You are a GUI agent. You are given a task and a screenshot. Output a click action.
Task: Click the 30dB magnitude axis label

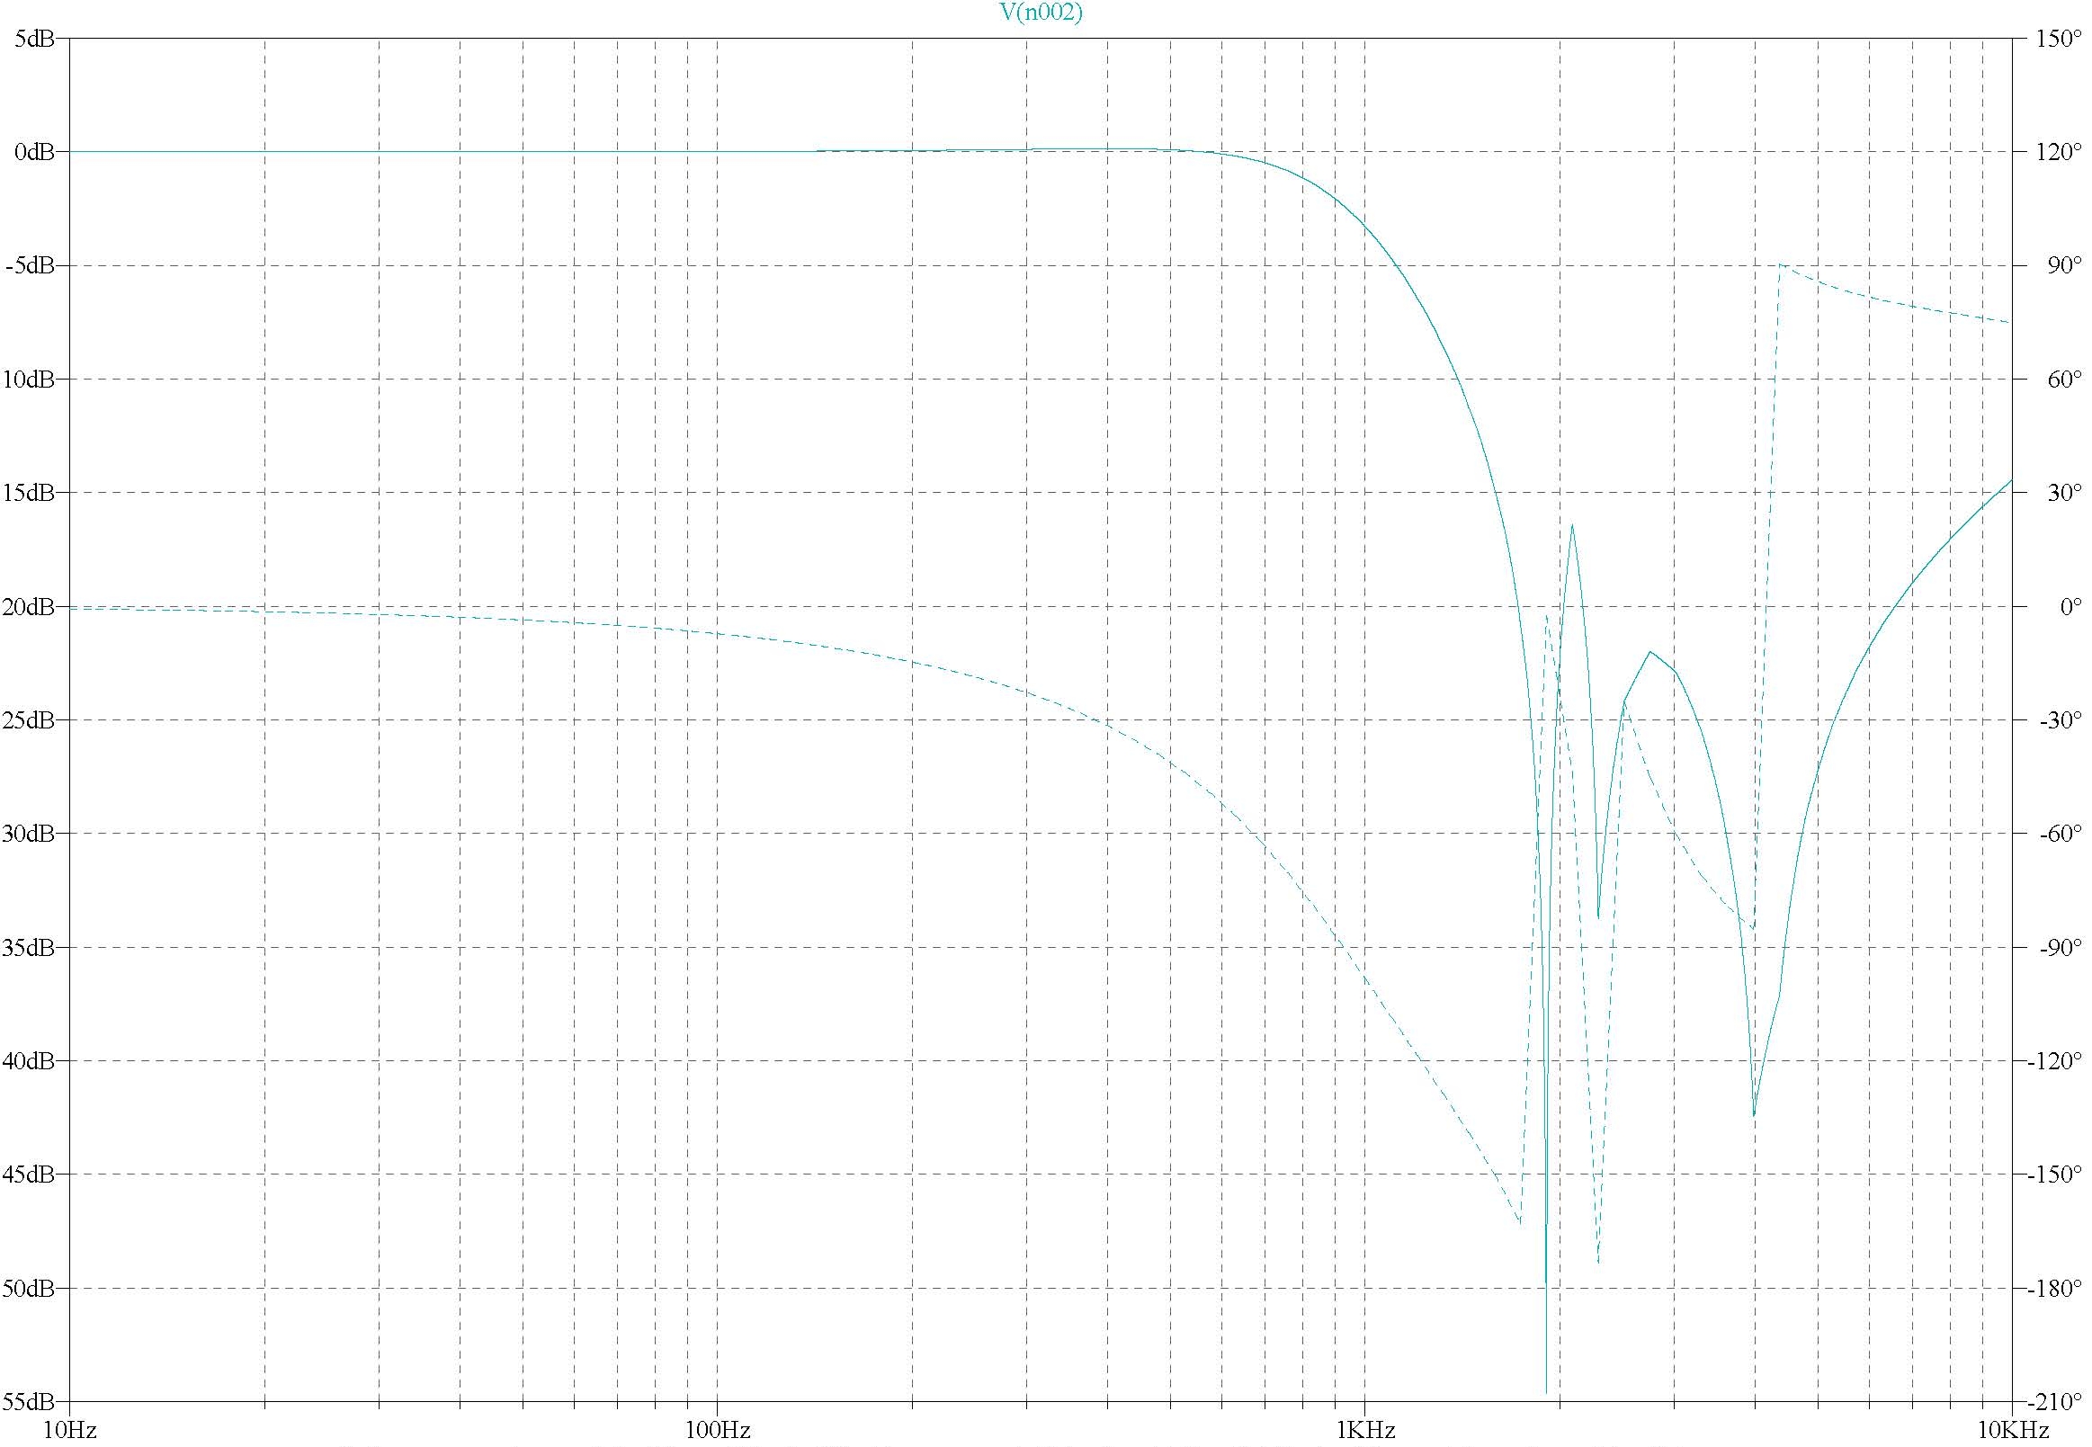(27, 834)
